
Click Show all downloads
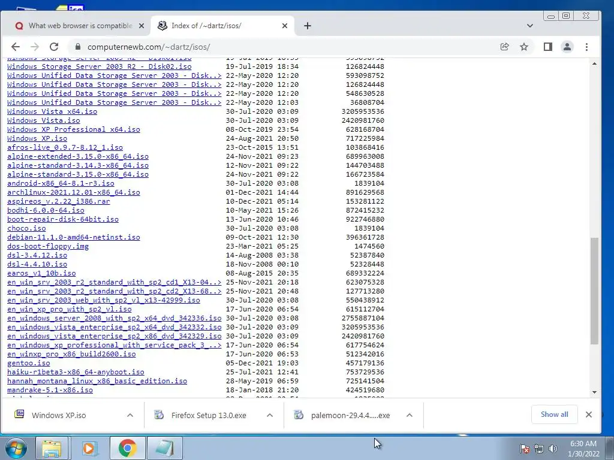554,414
